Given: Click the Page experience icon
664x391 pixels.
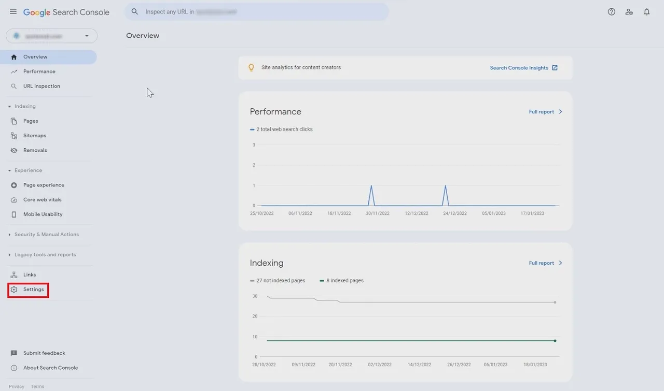Looking at the screenshot, I should click(x=14, y=185).
